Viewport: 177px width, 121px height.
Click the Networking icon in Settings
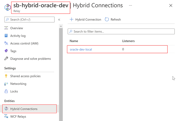pos(6,84)
